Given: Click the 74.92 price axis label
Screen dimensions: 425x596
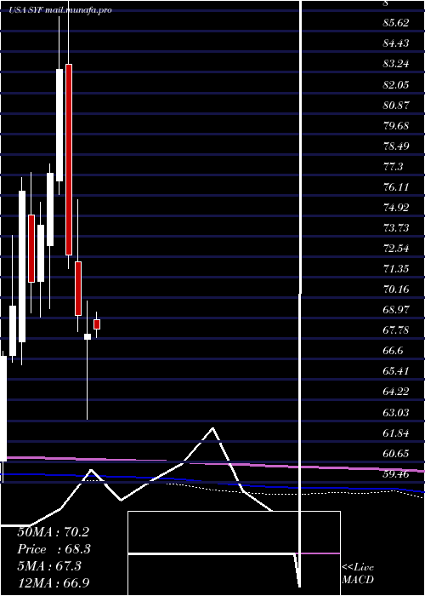Looking at the screenshot, I should coord(396,208).
